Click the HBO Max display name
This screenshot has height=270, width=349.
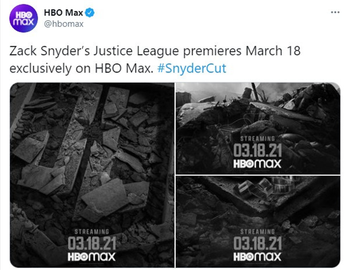63,13
